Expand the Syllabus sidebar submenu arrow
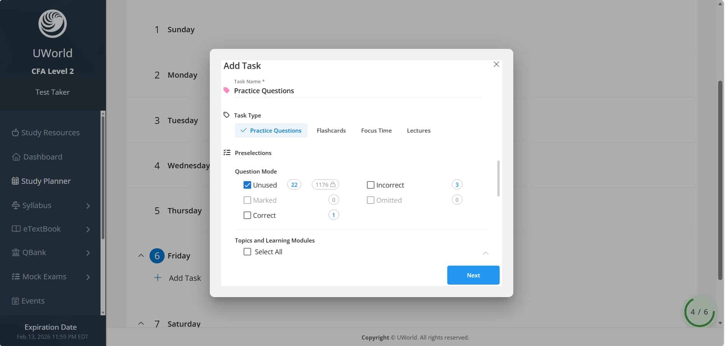 coord(88,205)
